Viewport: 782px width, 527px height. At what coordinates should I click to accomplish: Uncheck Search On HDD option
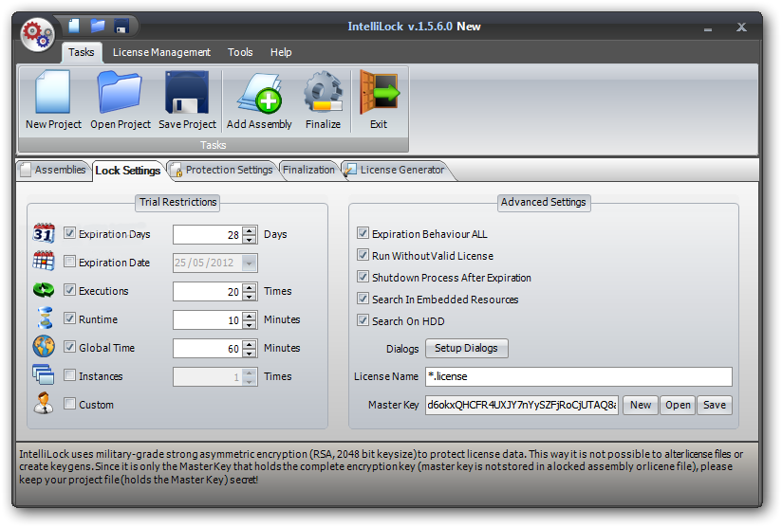pyautogui.click(x=363, y=320)
